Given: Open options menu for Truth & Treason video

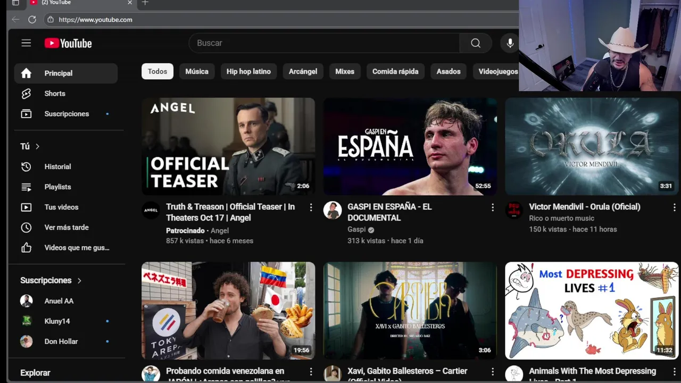Looking at the screenshot, I should [x=311, y=207].
